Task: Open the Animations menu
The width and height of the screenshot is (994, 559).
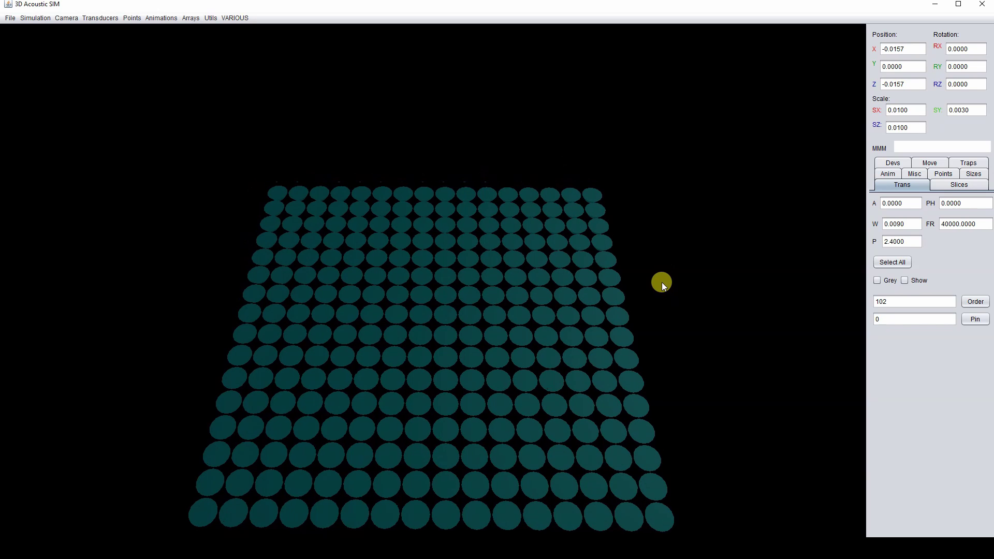Action: 161,18
